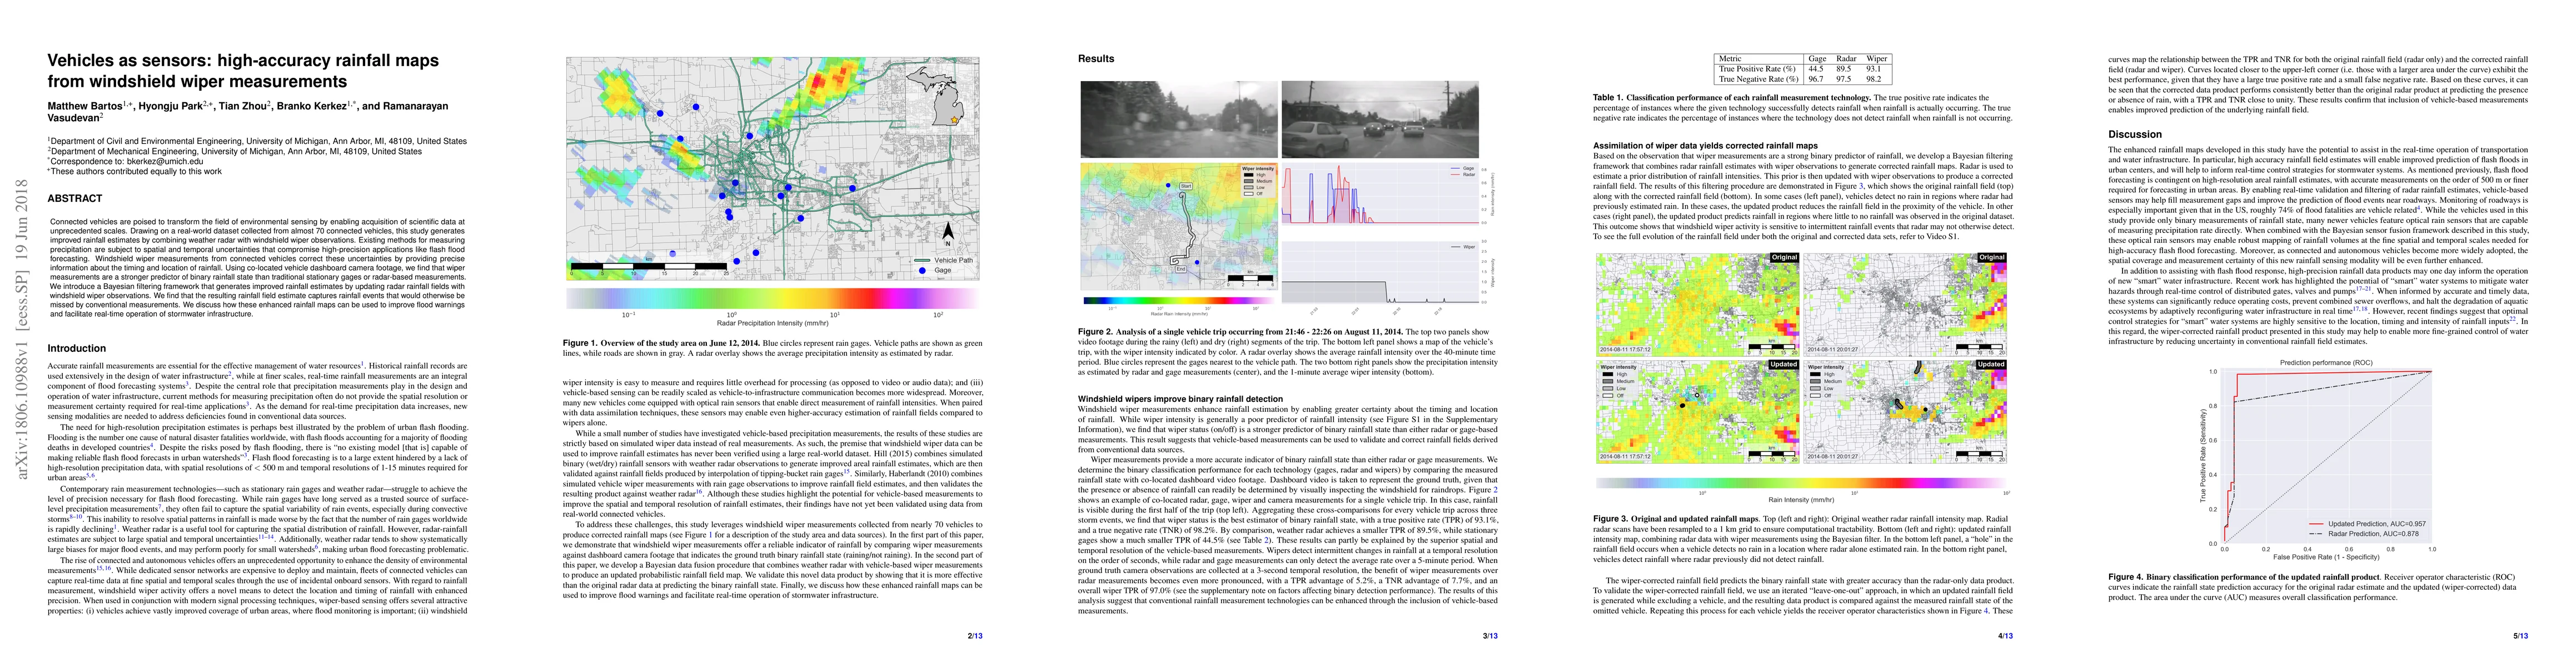Viewport: 2576px width, 667px height.
Task: Click the blue Gage legend dot in Figure 1
Action: [x=921, y=270]
